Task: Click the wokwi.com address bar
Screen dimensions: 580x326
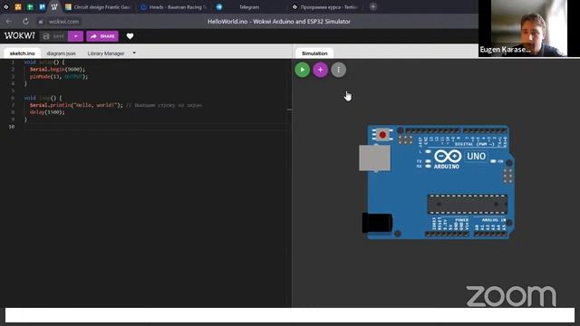Action: 63,22
